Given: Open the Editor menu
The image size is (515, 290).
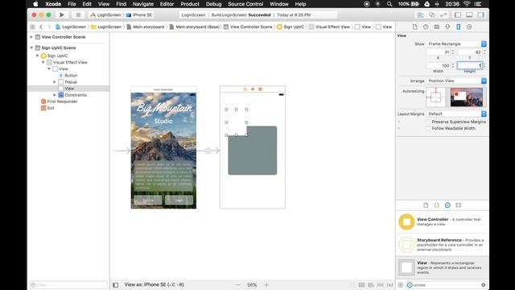Looking at the screenshot, I should coord(167,4).
